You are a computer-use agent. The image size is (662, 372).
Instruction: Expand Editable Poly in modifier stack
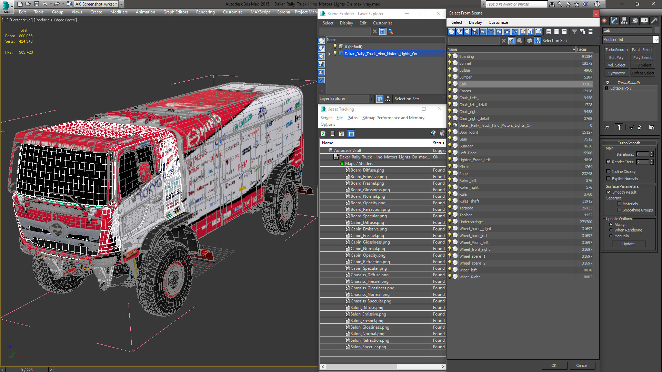[607, 88]
